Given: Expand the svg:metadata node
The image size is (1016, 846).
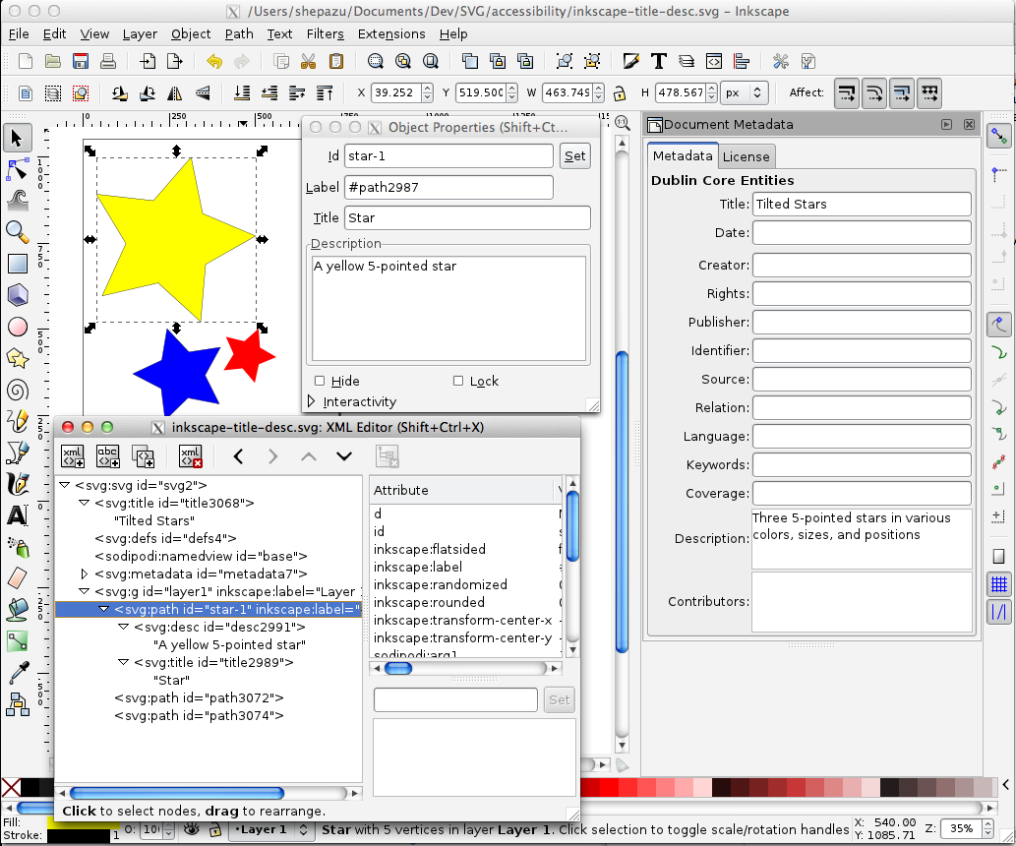Looking at the screenshot, I should coord(84,574).
